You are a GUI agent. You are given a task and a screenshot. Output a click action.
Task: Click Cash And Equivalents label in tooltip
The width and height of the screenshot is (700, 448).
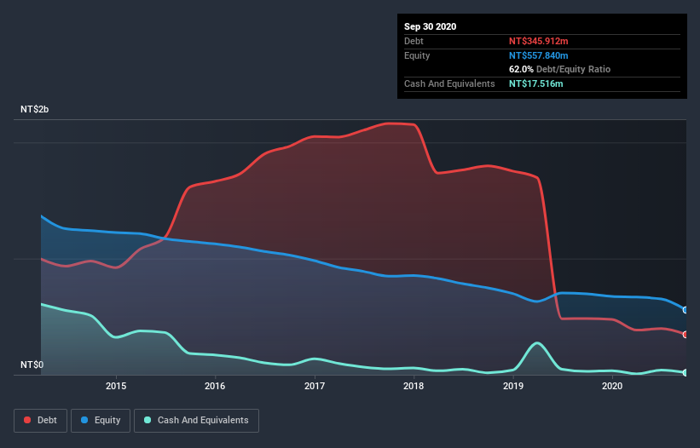pyautogui.click(x=449, y=83)
